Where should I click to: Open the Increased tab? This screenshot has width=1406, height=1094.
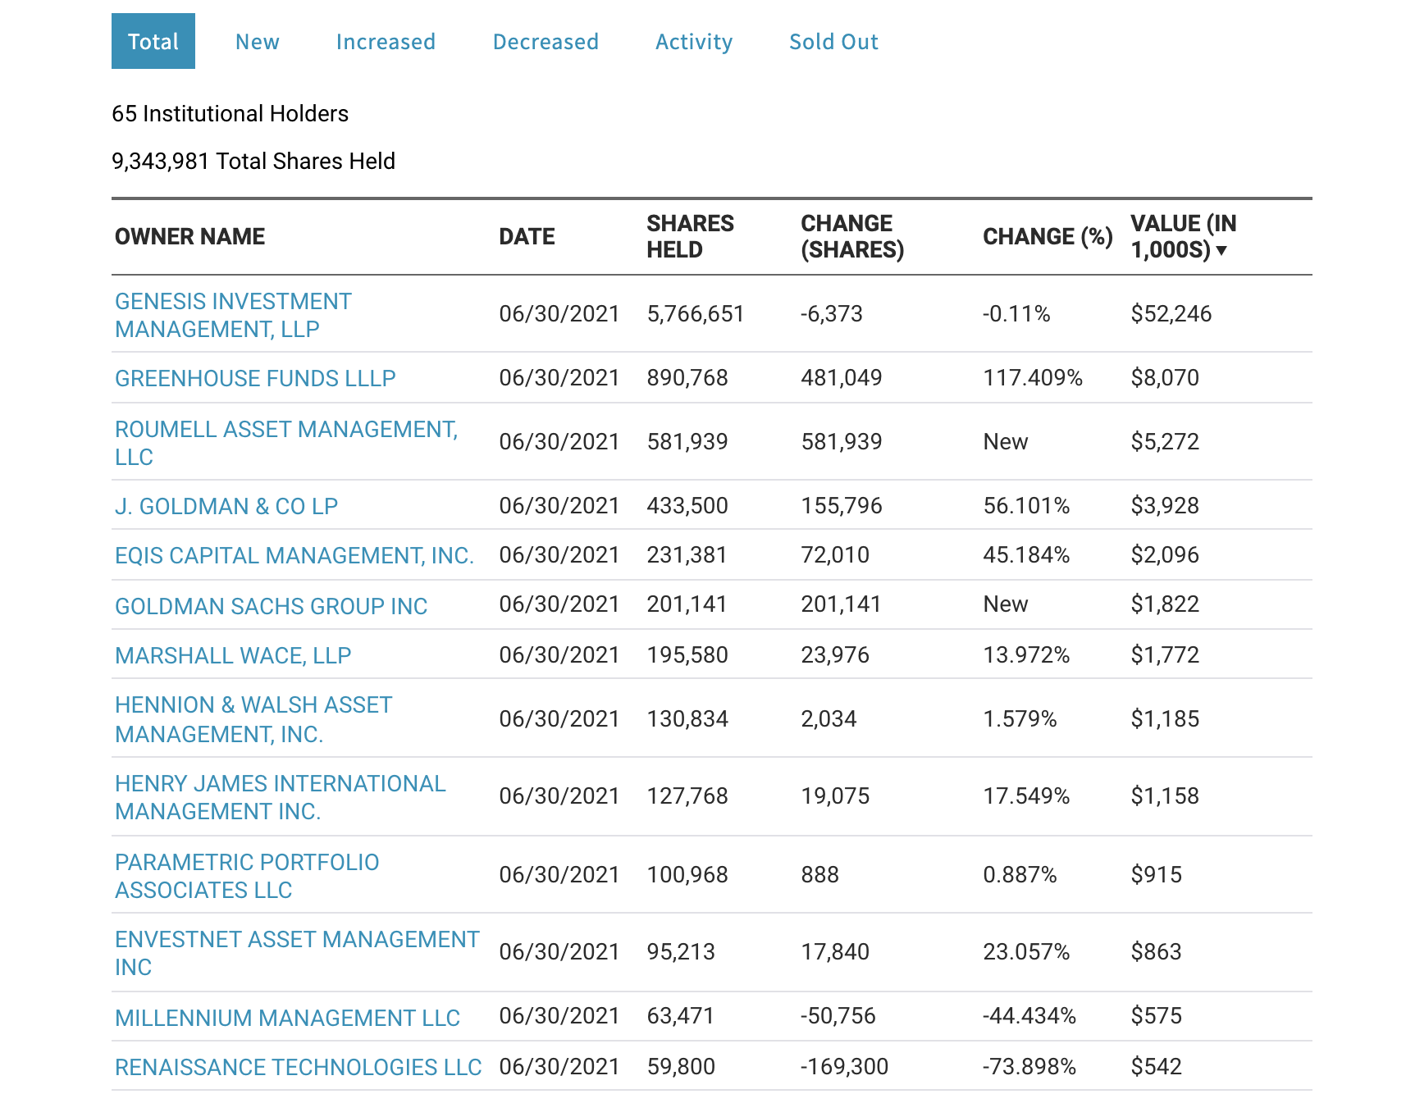[386, 42]
